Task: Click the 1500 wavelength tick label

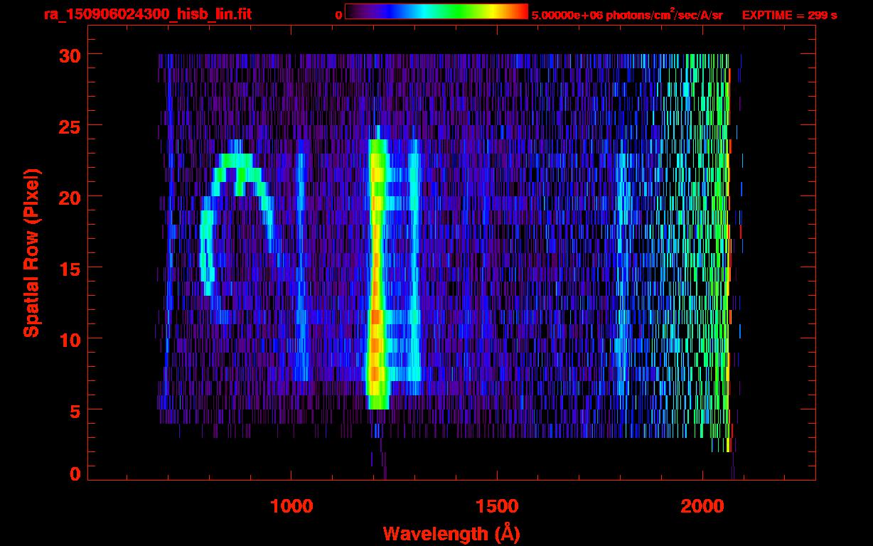Action: (496, 506)
